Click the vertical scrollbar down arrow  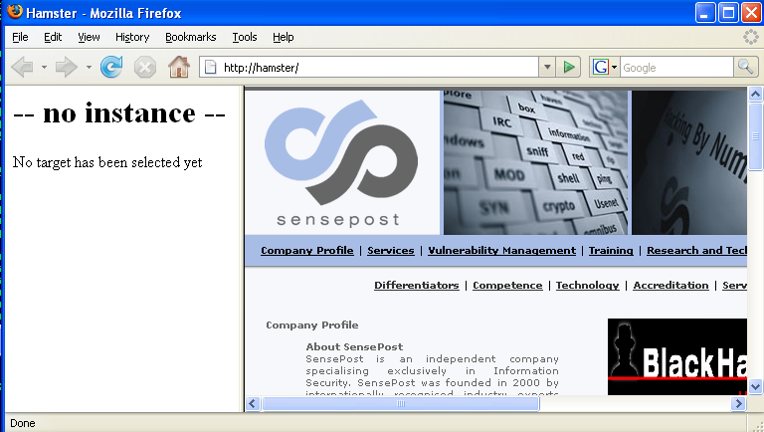[x=755, y=385]
